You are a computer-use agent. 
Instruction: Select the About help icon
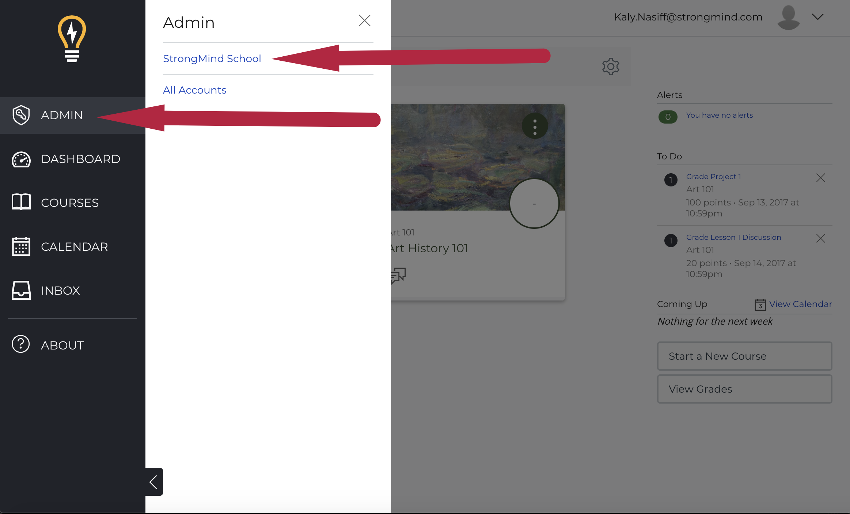coord(20,346)
